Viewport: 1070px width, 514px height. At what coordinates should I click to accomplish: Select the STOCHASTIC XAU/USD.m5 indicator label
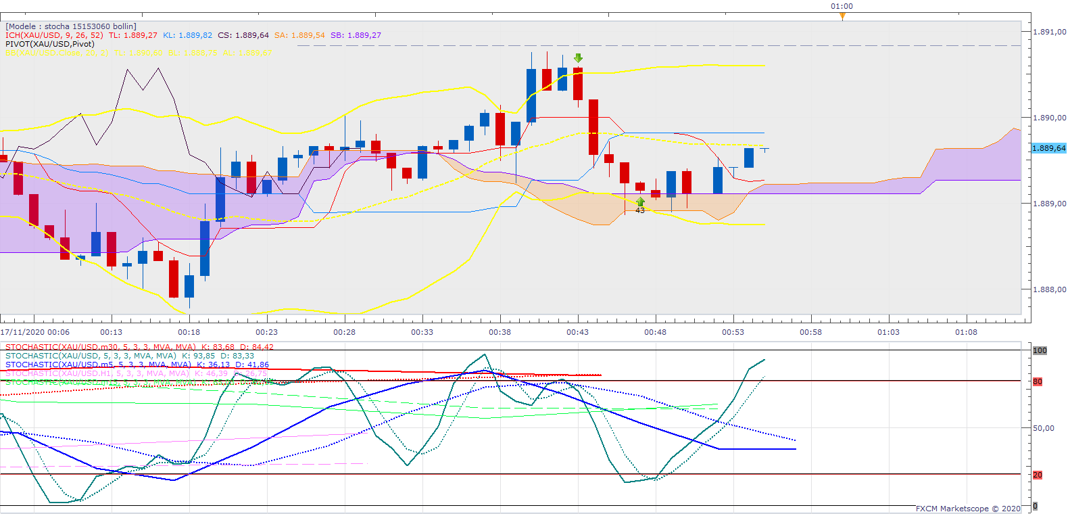98,365
